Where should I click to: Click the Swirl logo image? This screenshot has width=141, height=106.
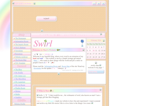[x=43, y=43]
